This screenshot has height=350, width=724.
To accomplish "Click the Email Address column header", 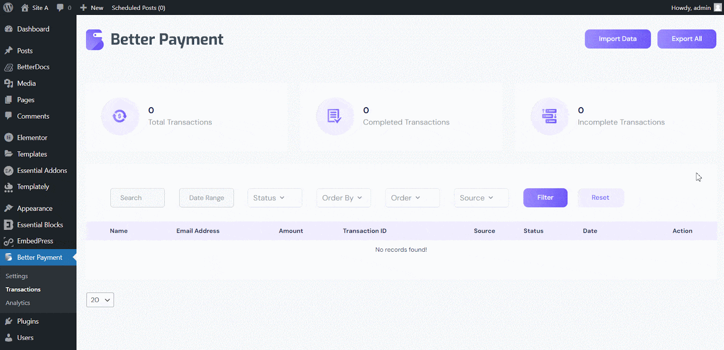I will tap(198, 231).
